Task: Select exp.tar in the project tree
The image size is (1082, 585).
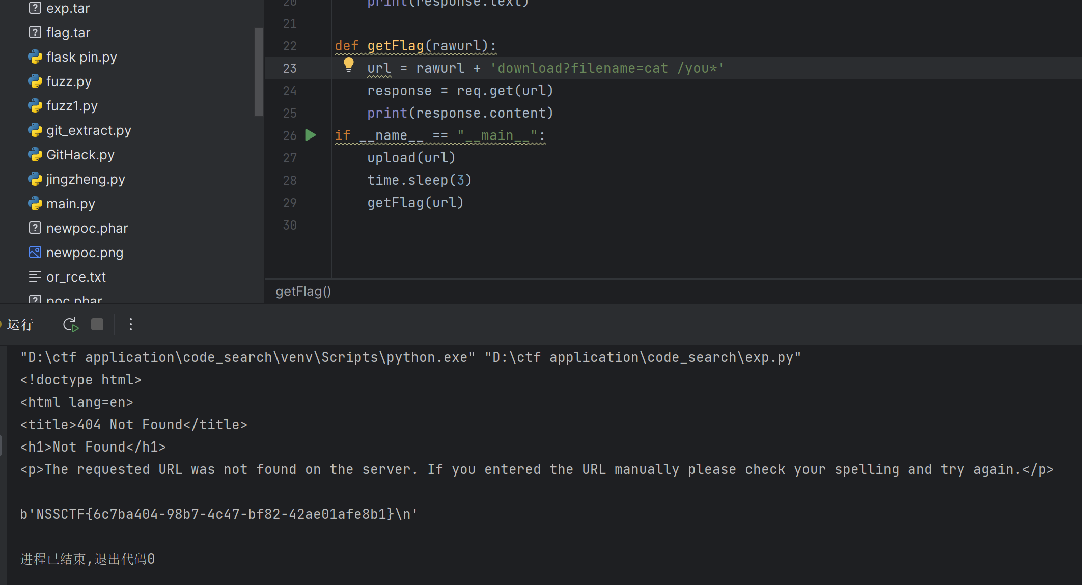Action: pos(68,8)
